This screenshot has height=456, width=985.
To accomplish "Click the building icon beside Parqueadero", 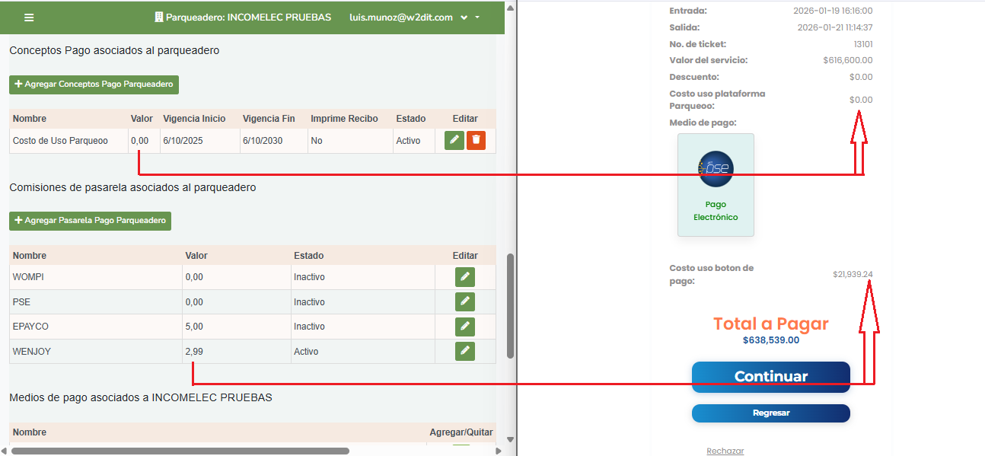I will [x=159, y=17].
